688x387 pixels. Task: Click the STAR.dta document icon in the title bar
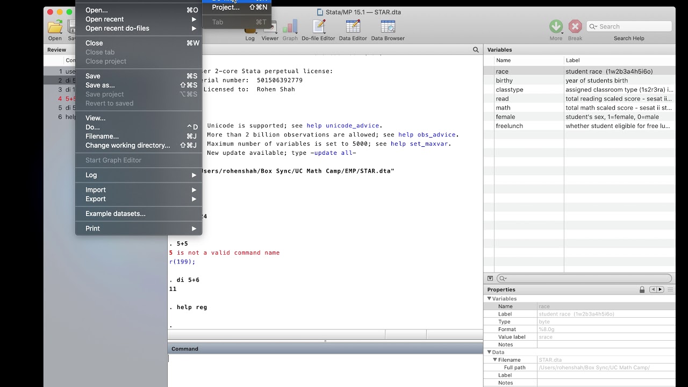pos(320,12)
